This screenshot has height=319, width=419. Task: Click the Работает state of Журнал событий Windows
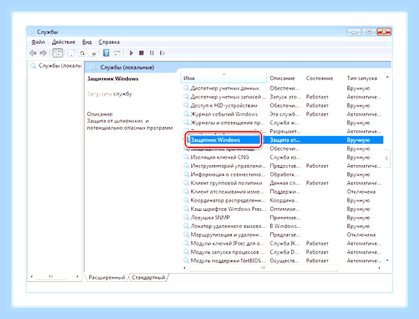pos(317,114)
